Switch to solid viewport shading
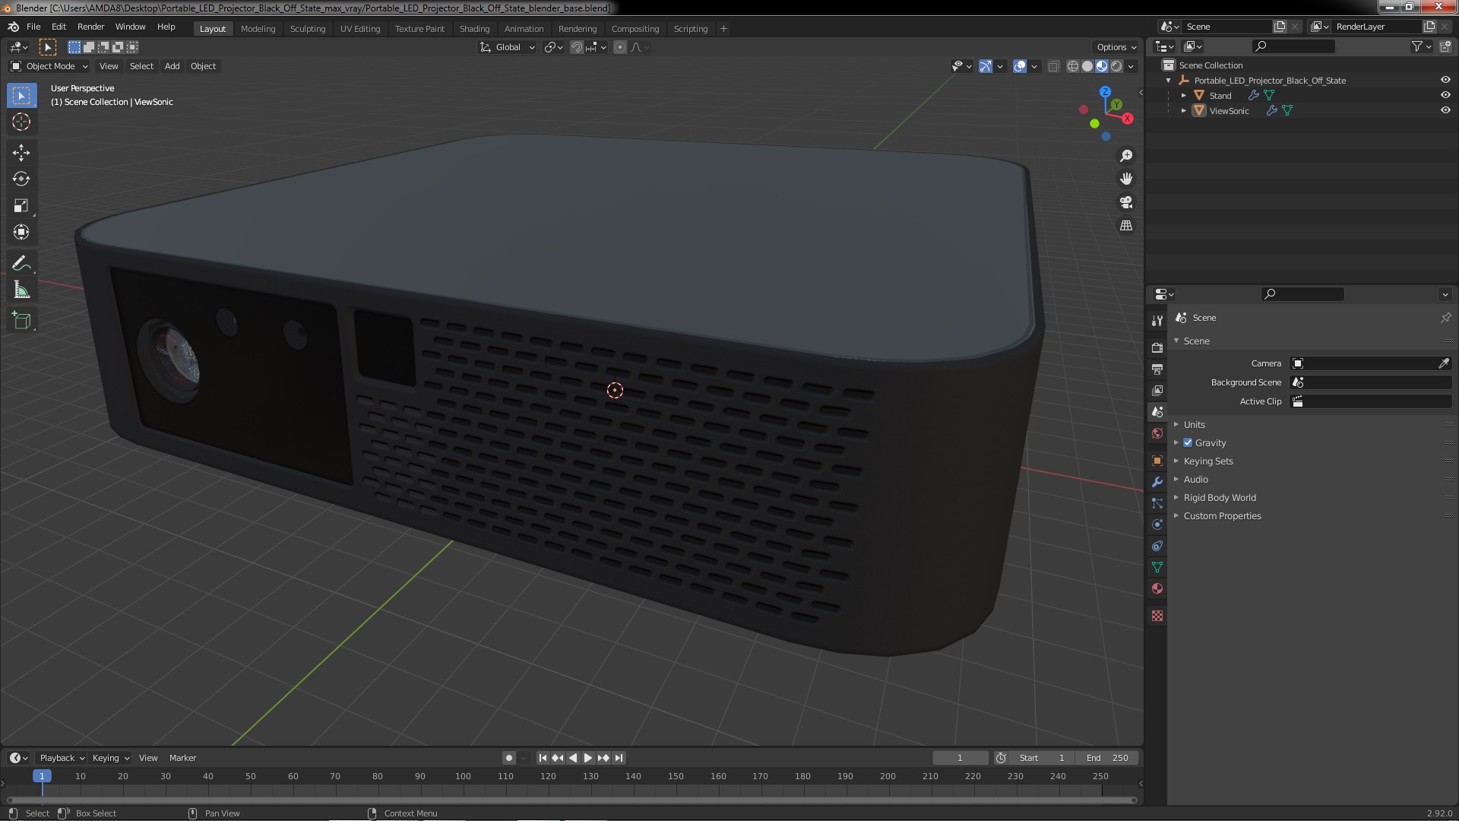This screenshot has height=821, width=1459. click(x=1087, y=66)
